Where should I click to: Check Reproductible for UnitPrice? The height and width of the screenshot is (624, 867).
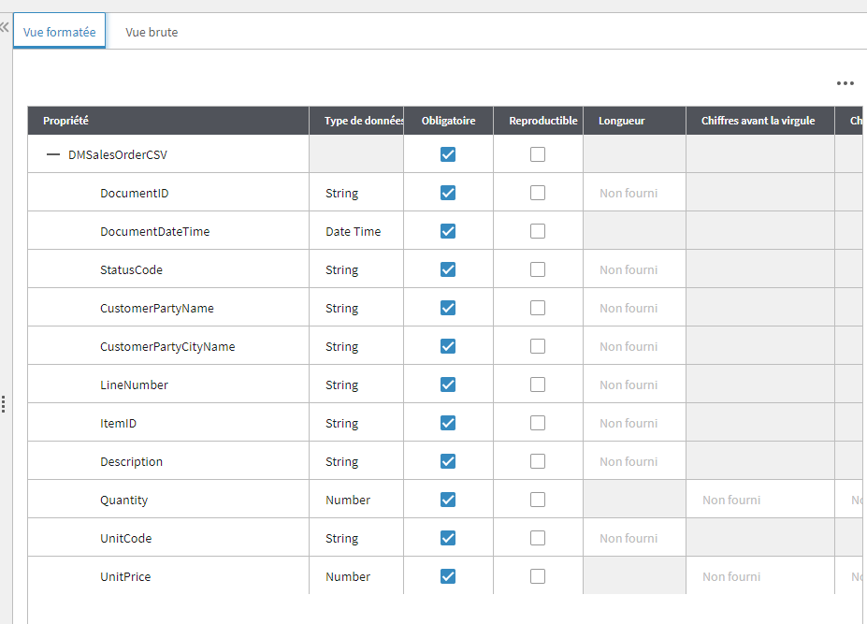pyautogui.click(x=538, y=576)
